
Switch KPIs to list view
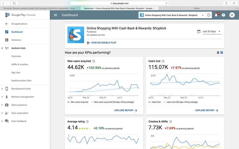pyautogui.click(x=218, y=53)
